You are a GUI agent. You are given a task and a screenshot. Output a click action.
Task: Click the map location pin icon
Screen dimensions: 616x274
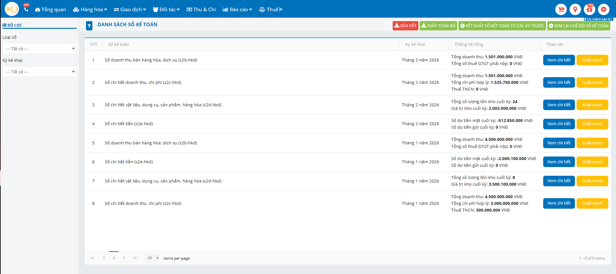575,10
